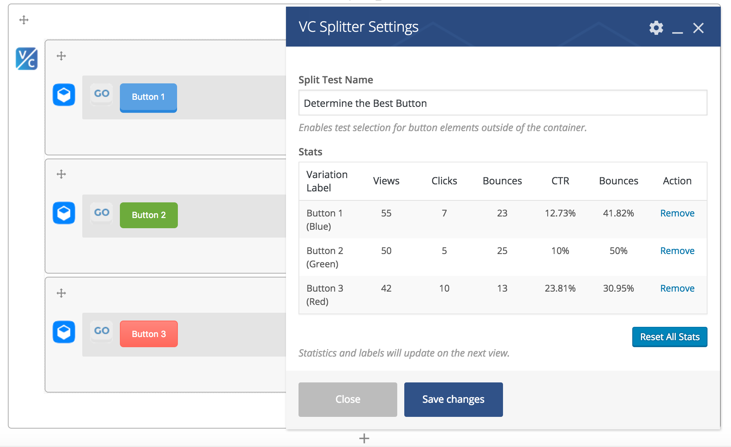Grab the move handle above Button 2 row
The image size is (731, 447).
coord(61,174)
